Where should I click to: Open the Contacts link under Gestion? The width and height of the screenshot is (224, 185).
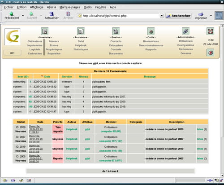point(116,41)
